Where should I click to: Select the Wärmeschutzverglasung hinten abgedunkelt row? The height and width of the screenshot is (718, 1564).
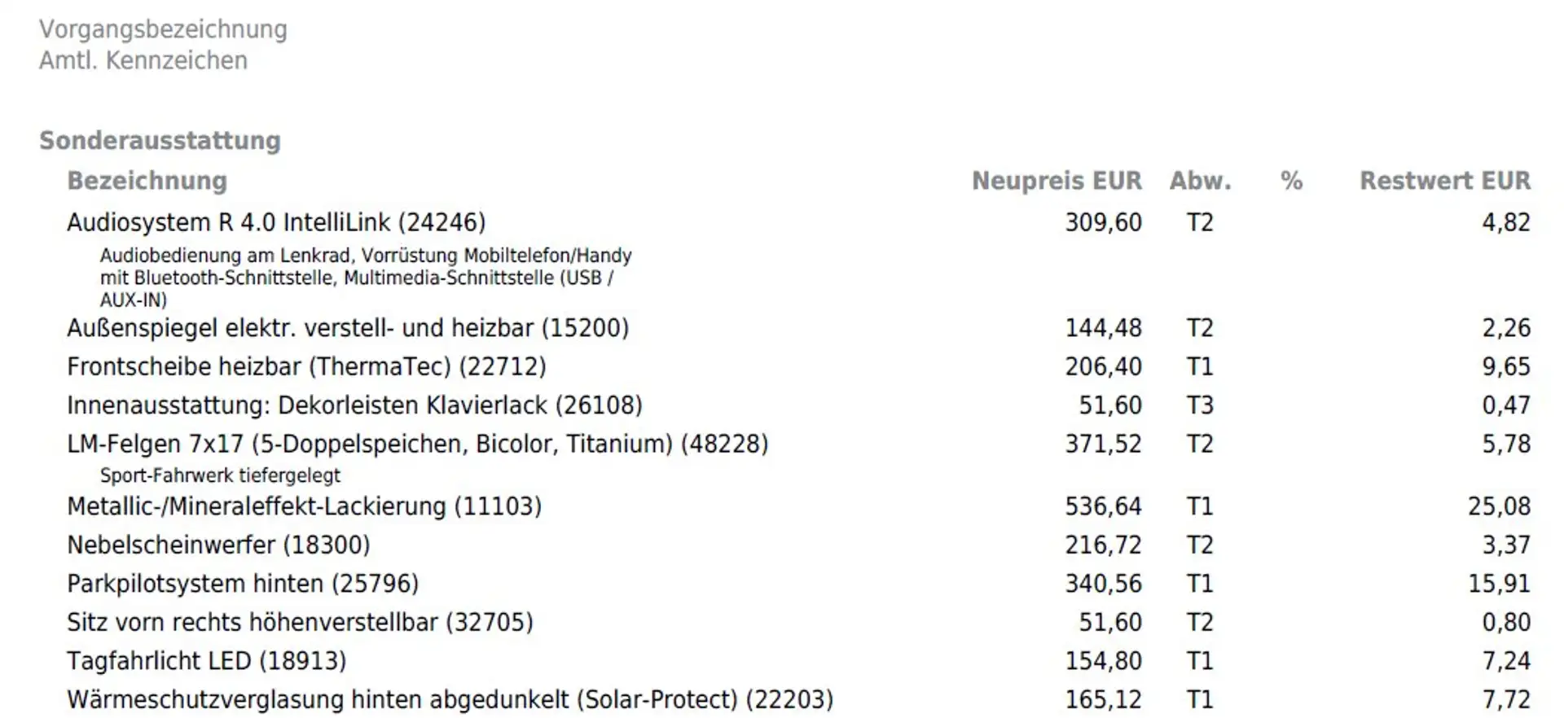pos(450,700)
